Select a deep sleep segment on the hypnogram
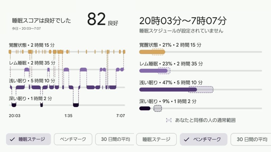The height and width of the screenshot is (152, 271). 76,105
